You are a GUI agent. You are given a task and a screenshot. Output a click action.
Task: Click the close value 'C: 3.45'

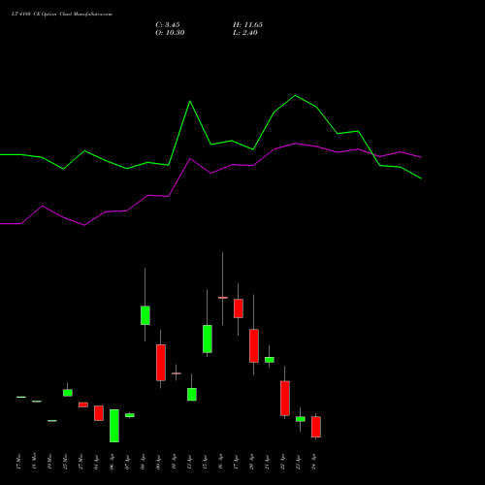[x=168, y=25]
